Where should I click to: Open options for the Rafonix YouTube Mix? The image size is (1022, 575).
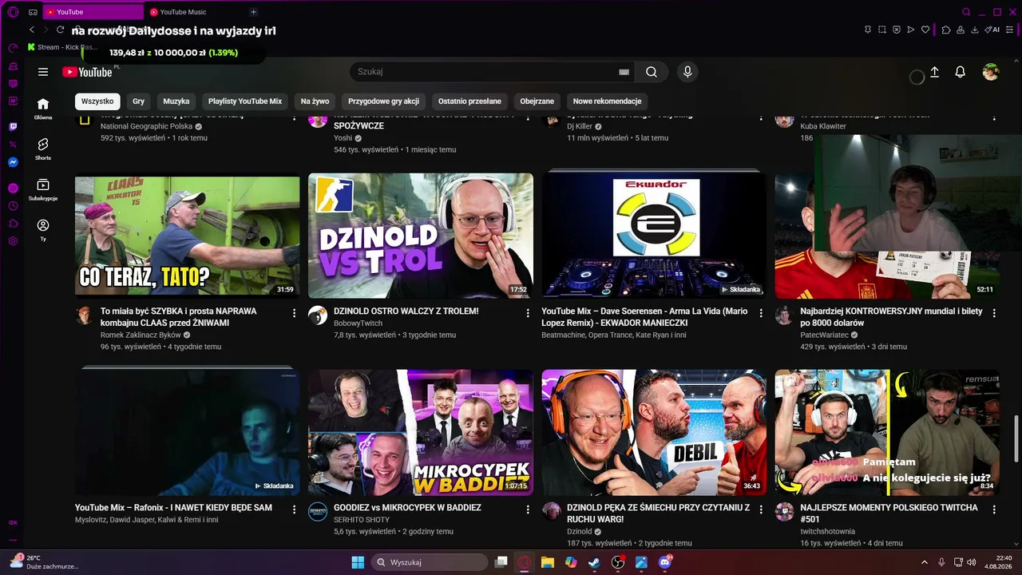click(x=295, y=510)
